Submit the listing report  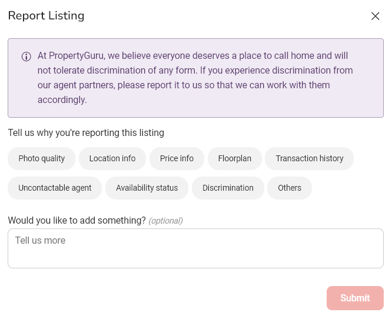coord(355,298)
